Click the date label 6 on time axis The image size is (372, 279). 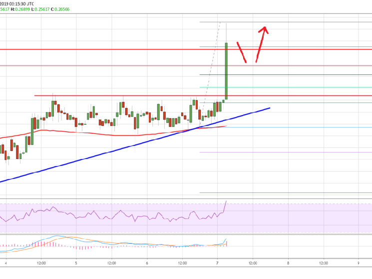pyautogui.click(x=147, y=263)
